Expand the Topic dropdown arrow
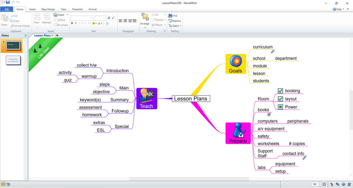 pyautogui.click(x=37, y=27)
